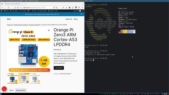Go forward in Firefox

pyautogui.click(x=5, y=8)
